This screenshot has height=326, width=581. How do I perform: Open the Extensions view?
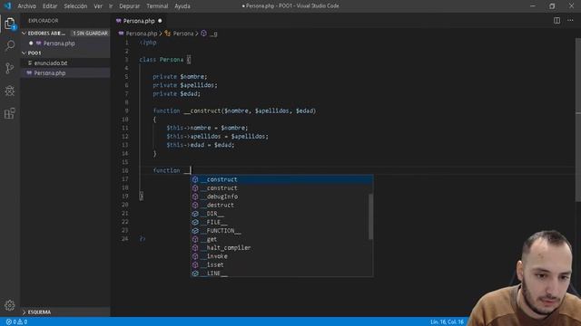[10, 113]
